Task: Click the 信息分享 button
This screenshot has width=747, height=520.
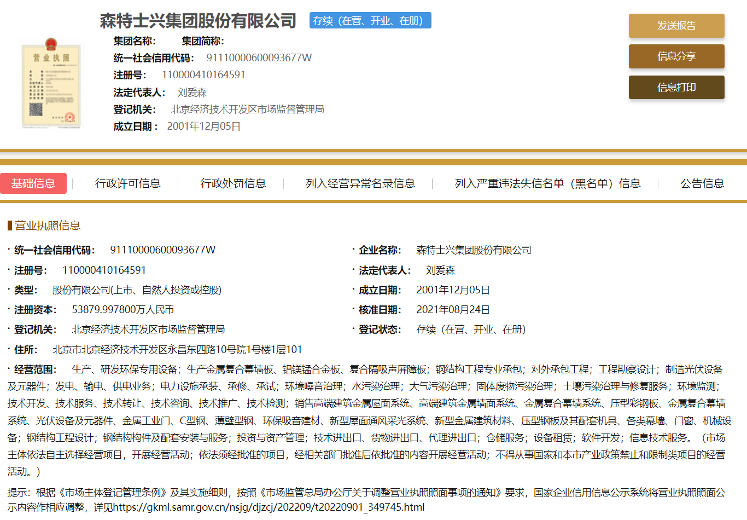Action: coord(676,56)
